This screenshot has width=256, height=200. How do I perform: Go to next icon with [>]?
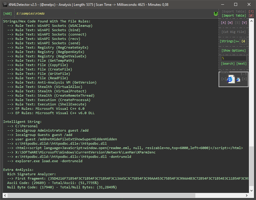(x=244, y=79)
